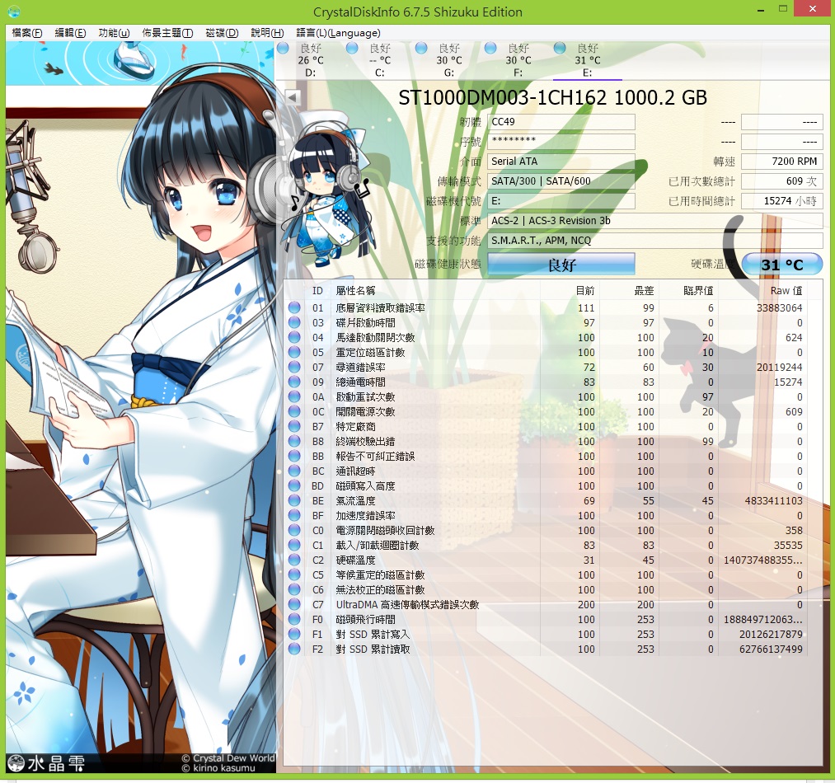Click status orb of attribute F0 磁頭飛行時間
This screenshot has height=783, width=835.
294,620
